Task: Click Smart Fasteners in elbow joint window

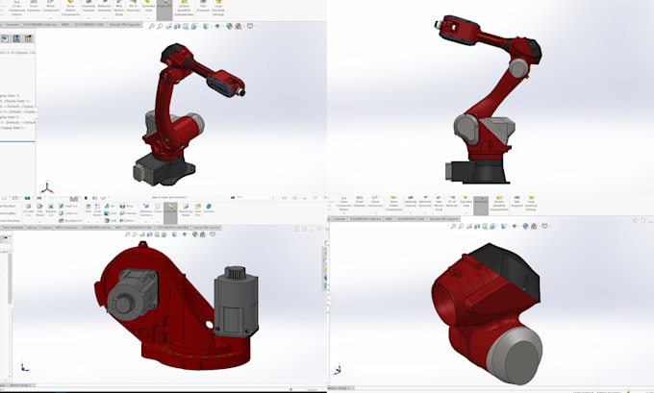Action: pos(360,201)
